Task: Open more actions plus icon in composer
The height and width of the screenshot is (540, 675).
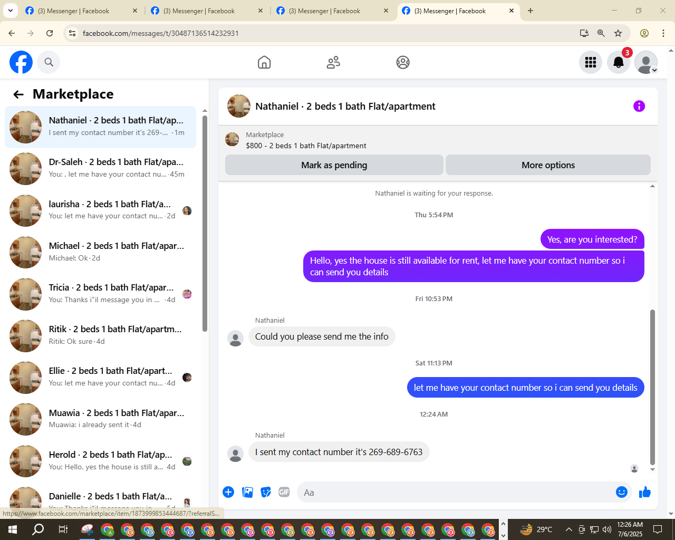Action: [x=228, y=492]
